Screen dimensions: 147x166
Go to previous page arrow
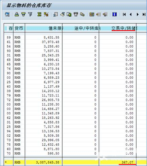pyautogui.click(x=131, y=15)
